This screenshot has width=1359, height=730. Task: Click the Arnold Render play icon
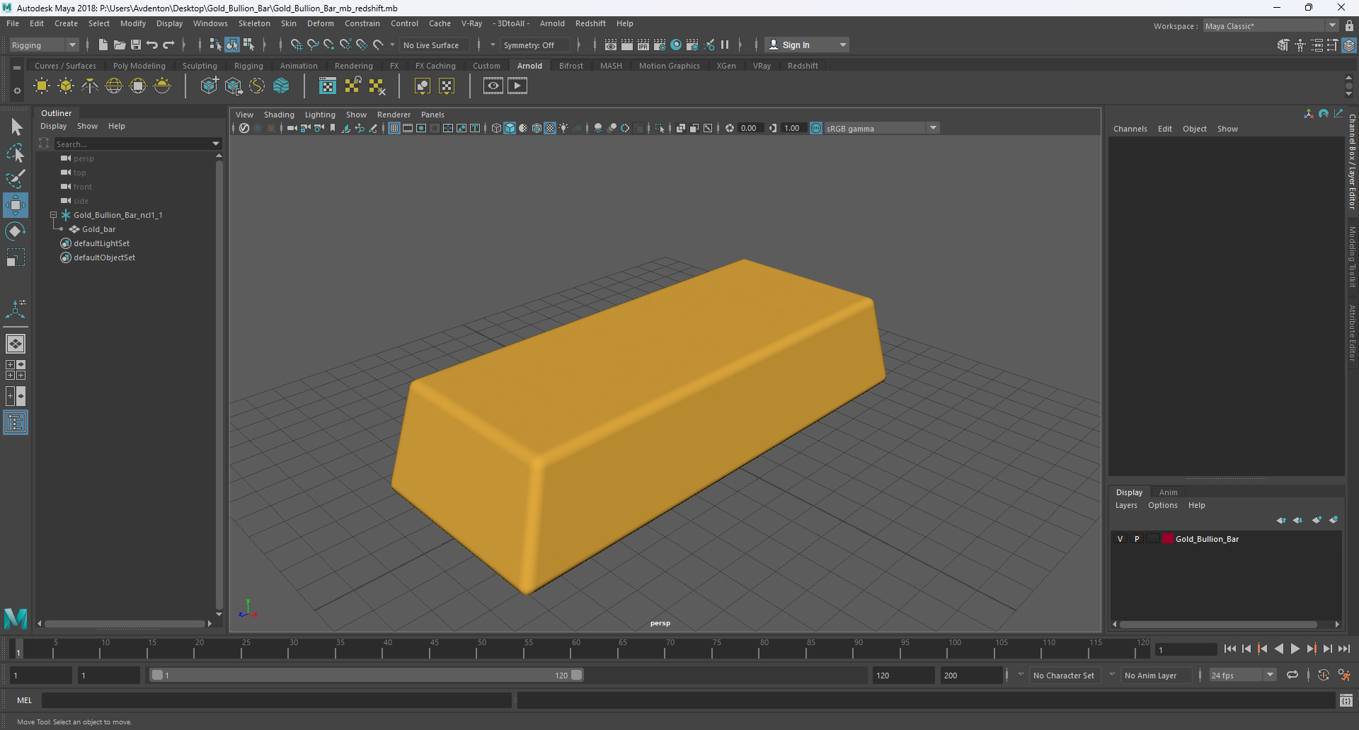tap(517, 86)
